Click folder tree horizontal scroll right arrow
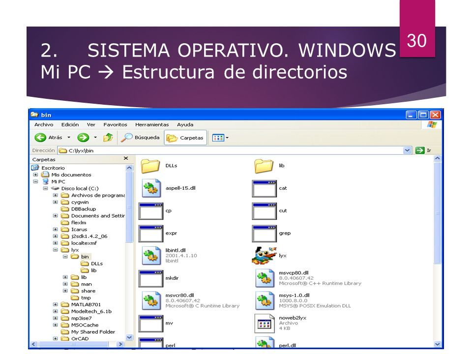This screenshot has width=472, height=354. (120, 344)
